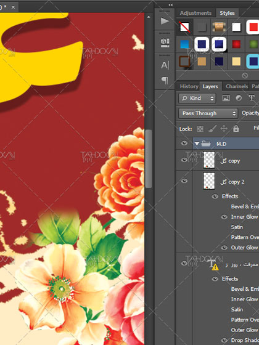Apply the plain white style swatch
This screenshot has height=345, width=259.
click(x=236, y=27)
